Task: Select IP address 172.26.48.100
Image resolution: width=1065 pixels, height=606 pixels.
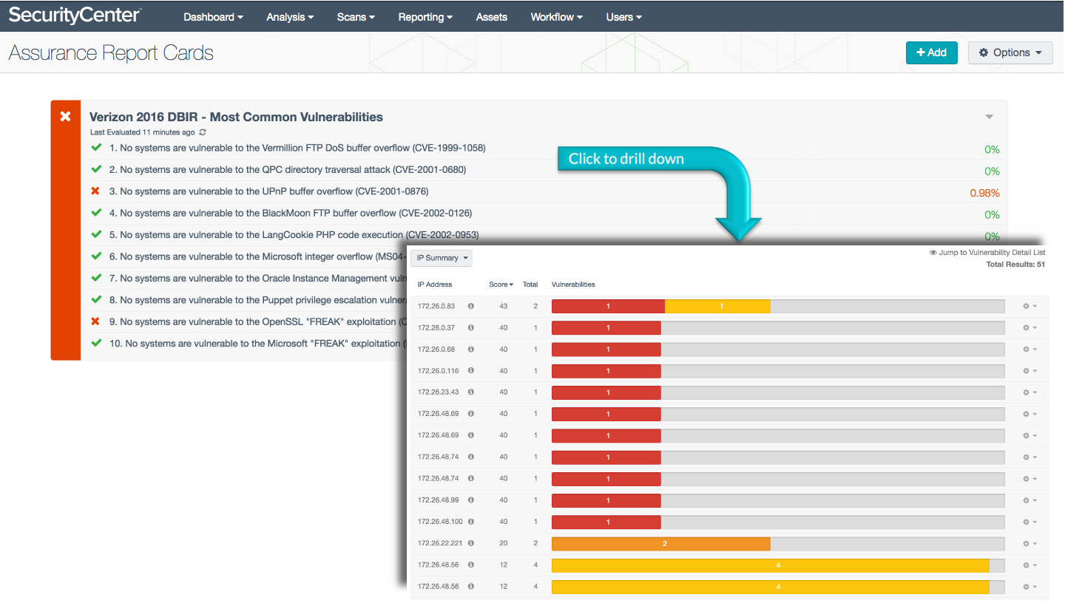Action: pos(440,522)
